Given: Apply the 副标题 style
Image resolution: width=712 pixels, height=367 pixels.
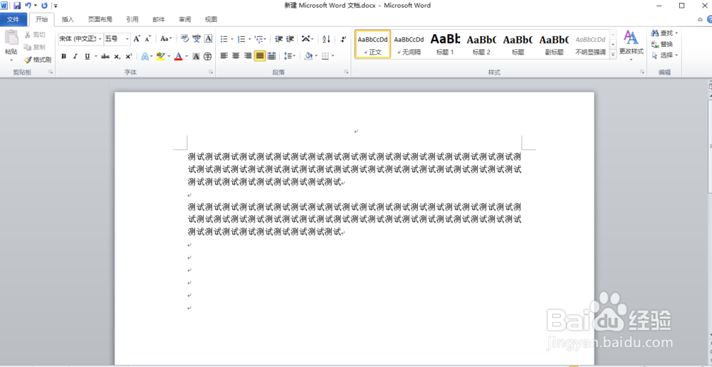Looking at the screenshot, I should coord(554,44).
